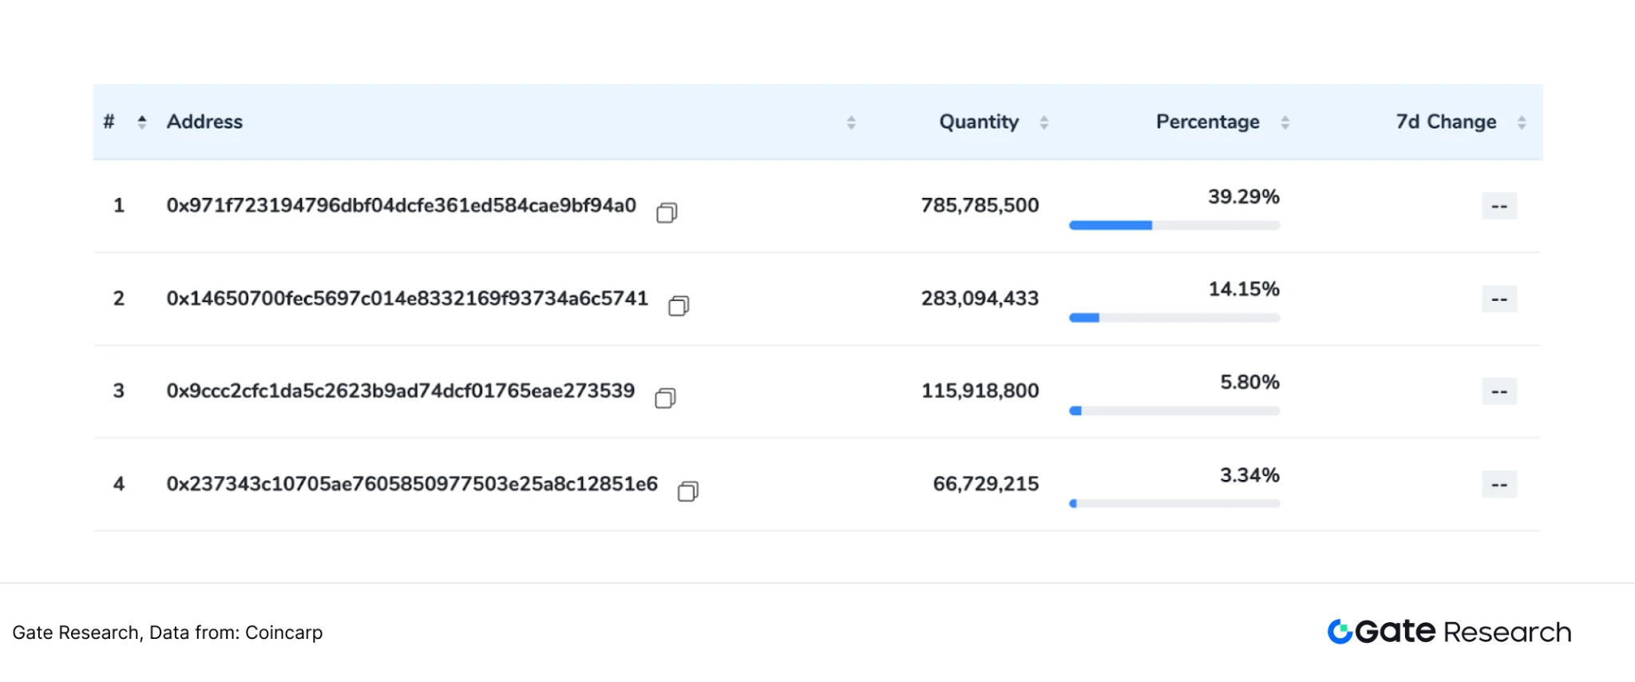Click the Gate Research logo
This screenshot has height=682, width=1635.
pos(1449,632)
